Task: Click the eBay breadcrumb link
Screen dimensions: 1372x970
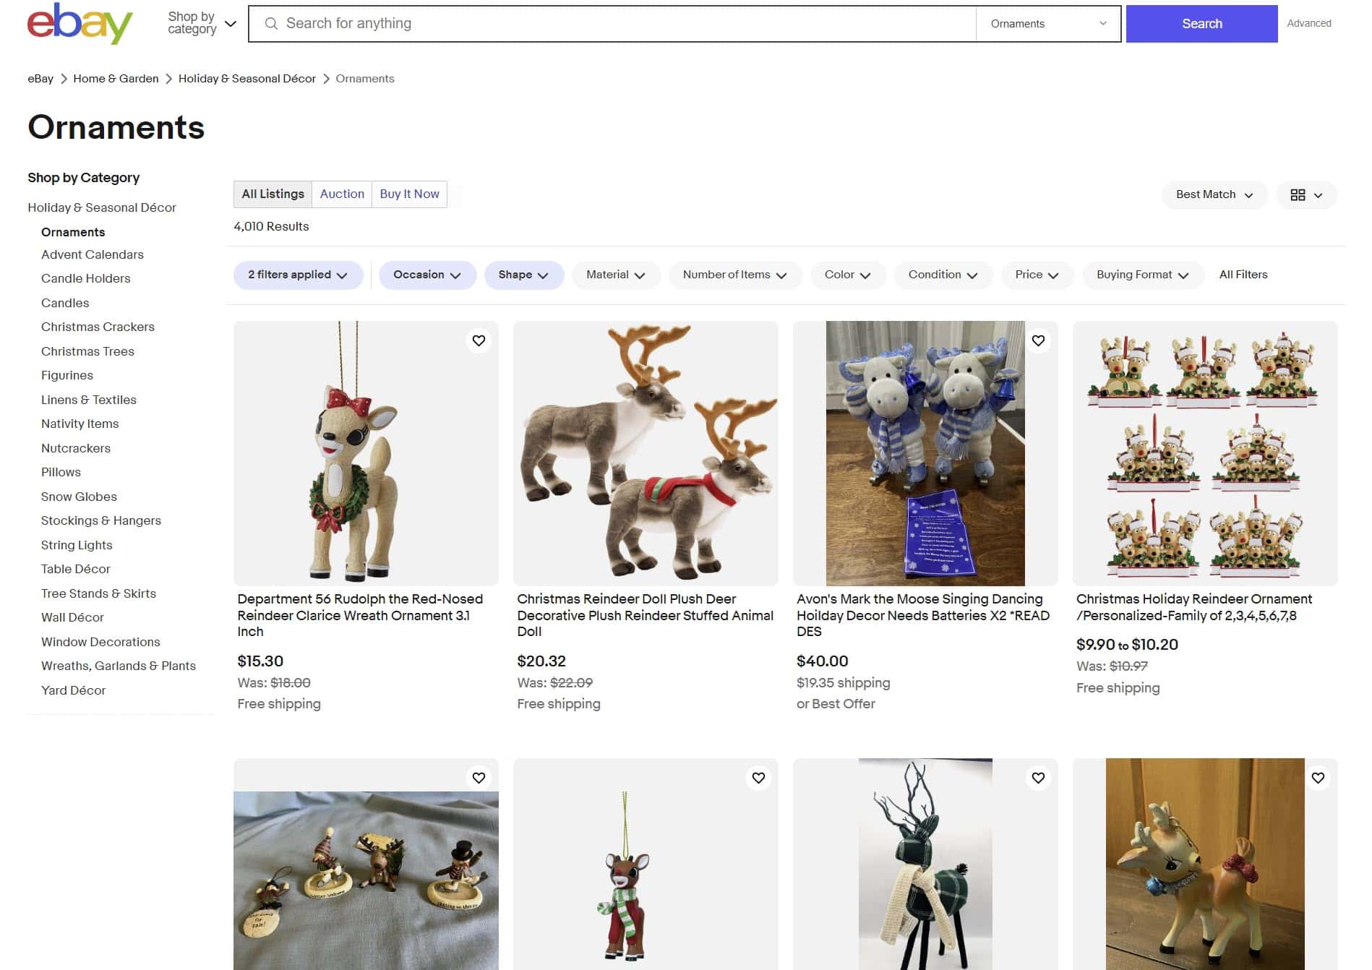Action: [x=40, y=79]
